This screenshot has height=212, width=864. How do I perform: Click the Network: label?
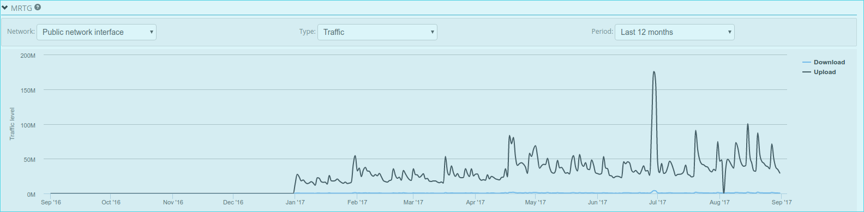pos(21,32)
